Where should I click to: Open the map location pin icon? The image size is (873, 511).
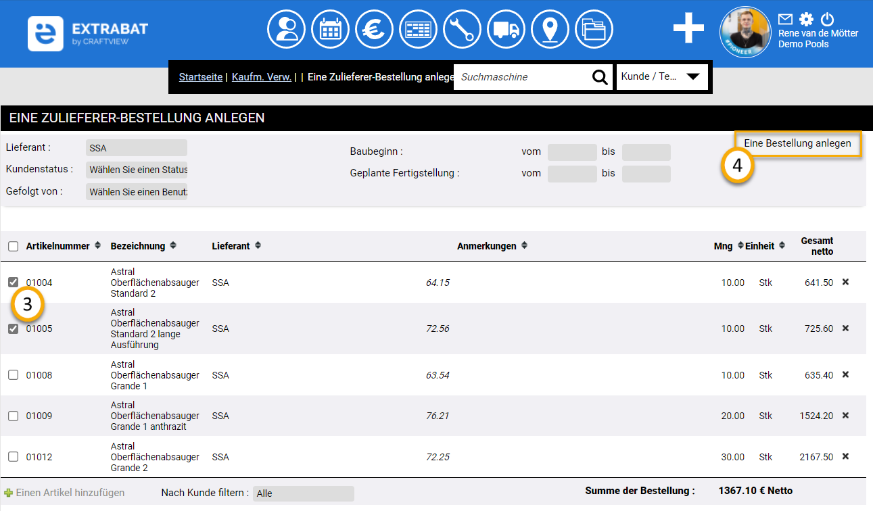550,30
